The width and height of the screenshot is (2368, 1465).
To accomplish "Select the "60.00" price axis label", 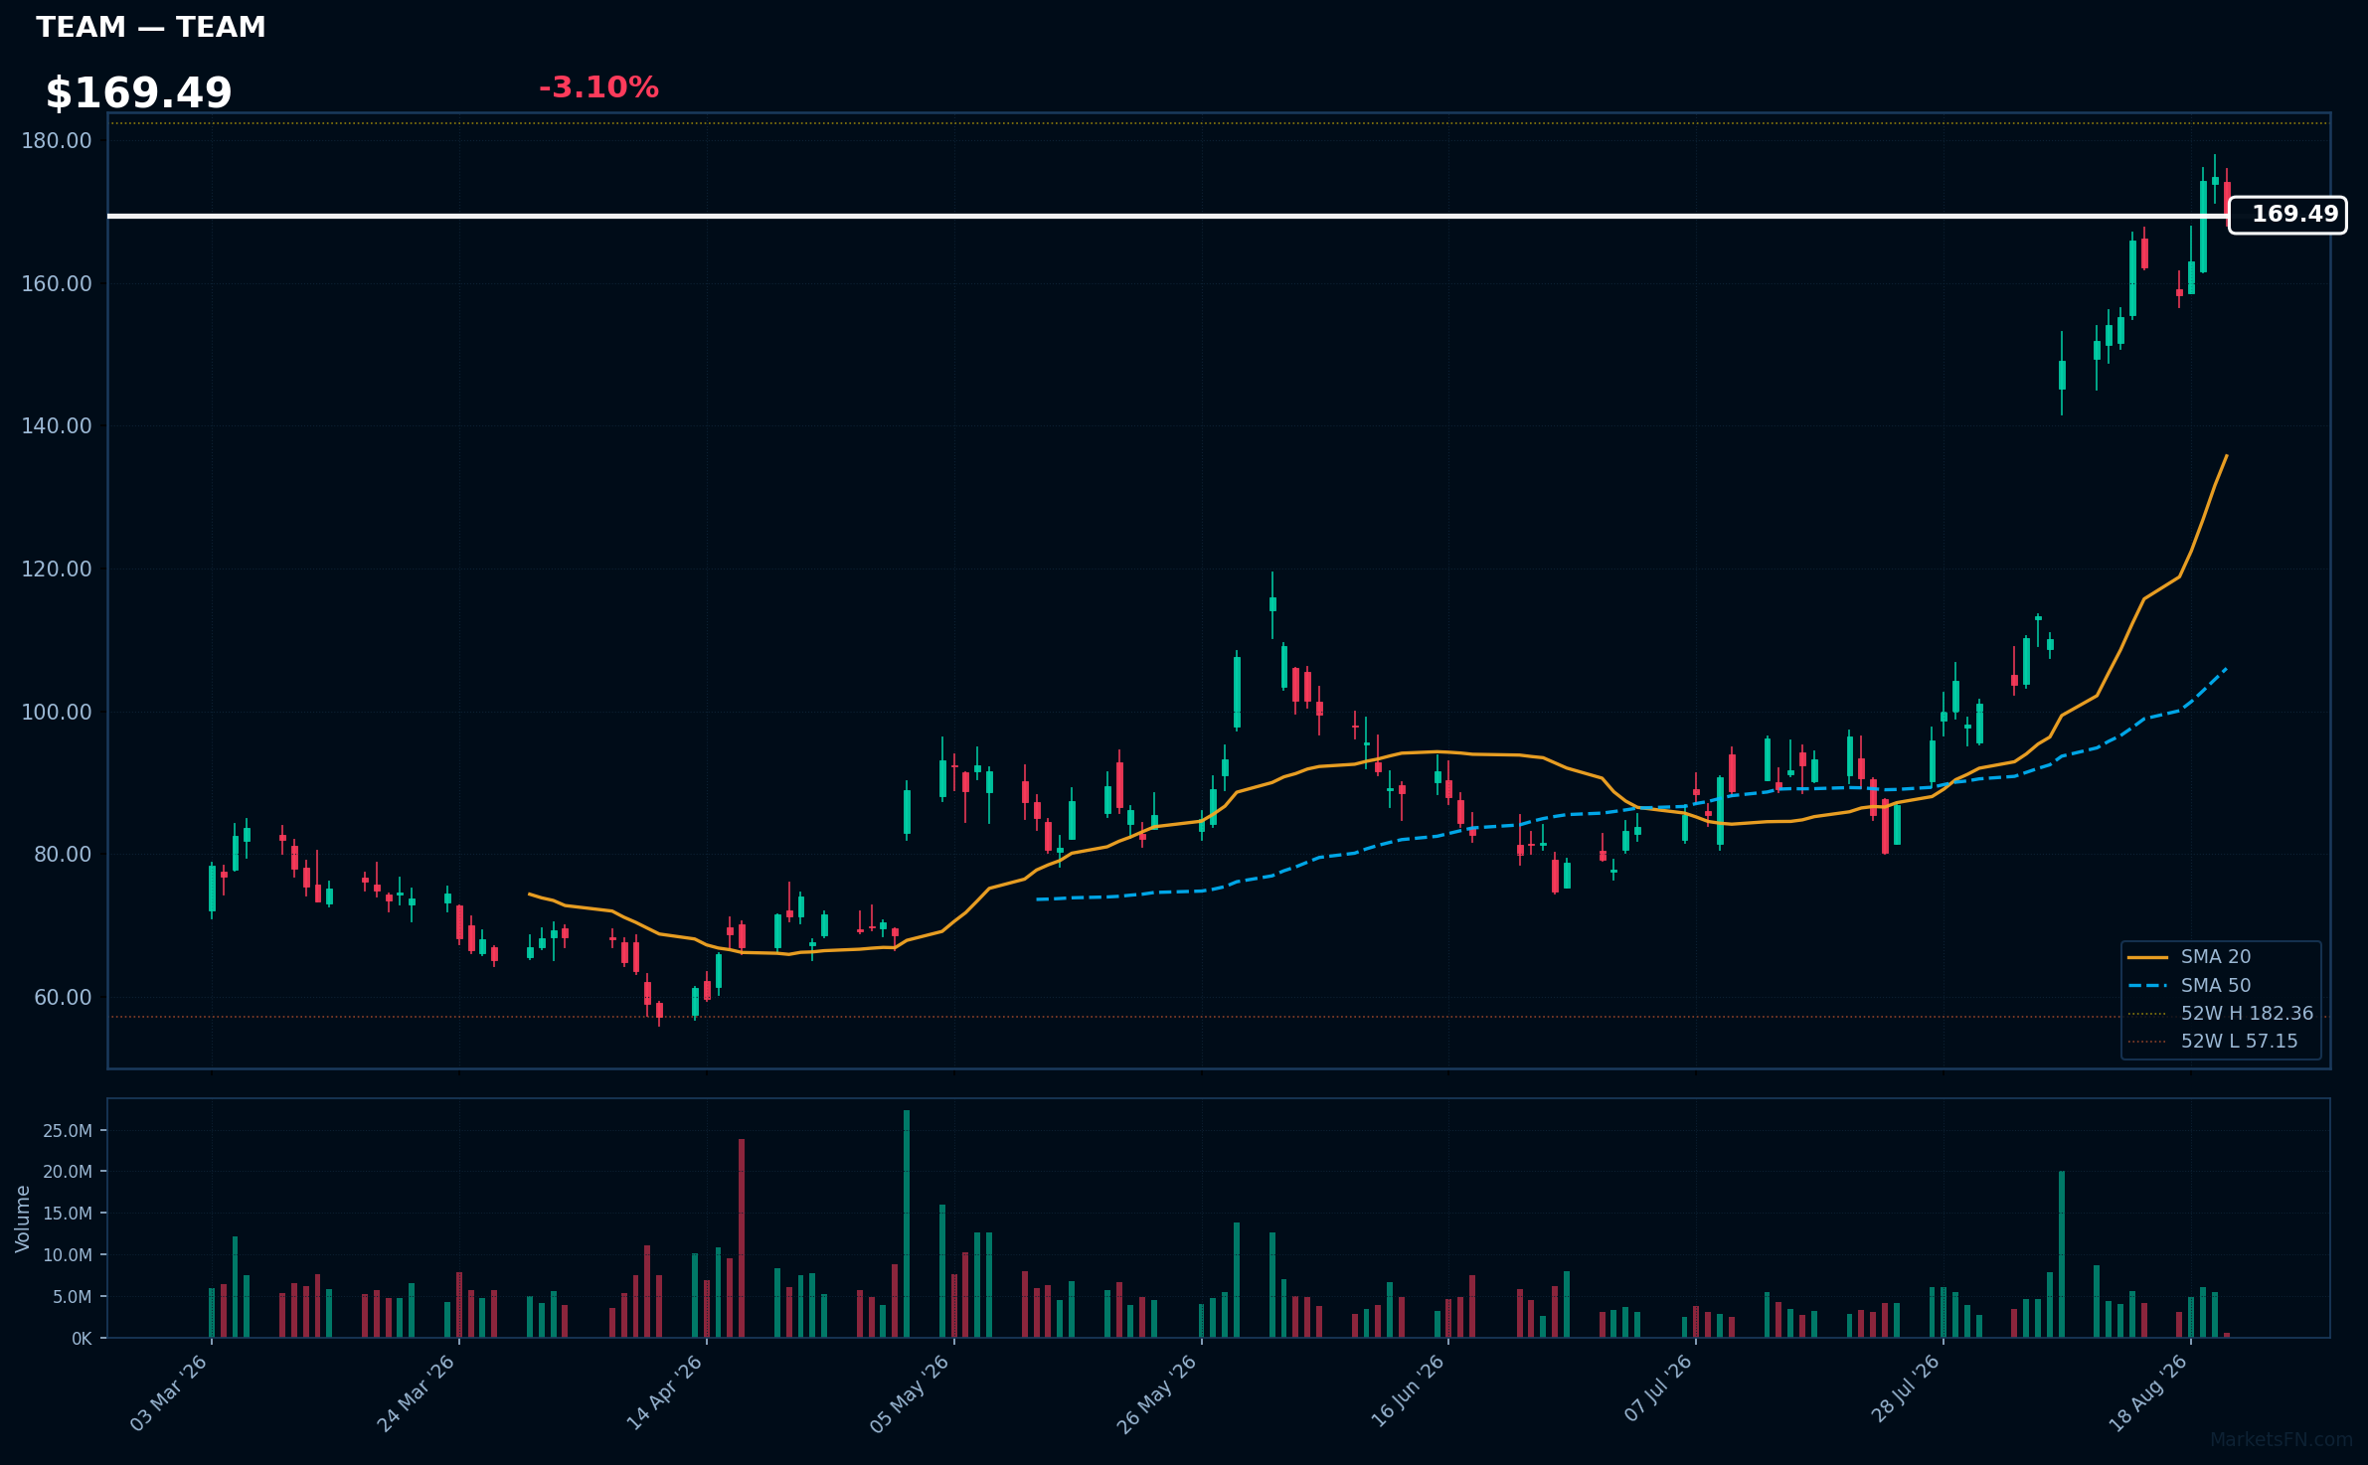I will (63, 998).
